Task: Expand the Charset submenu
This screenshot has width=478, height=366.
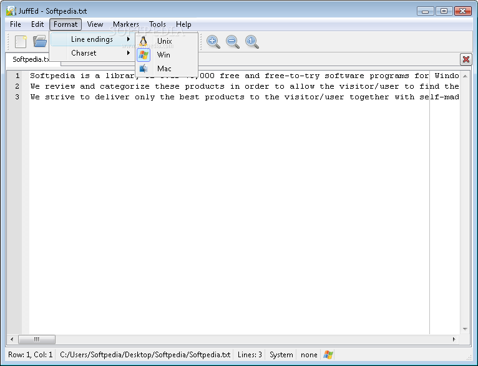Action: point(93,53)
